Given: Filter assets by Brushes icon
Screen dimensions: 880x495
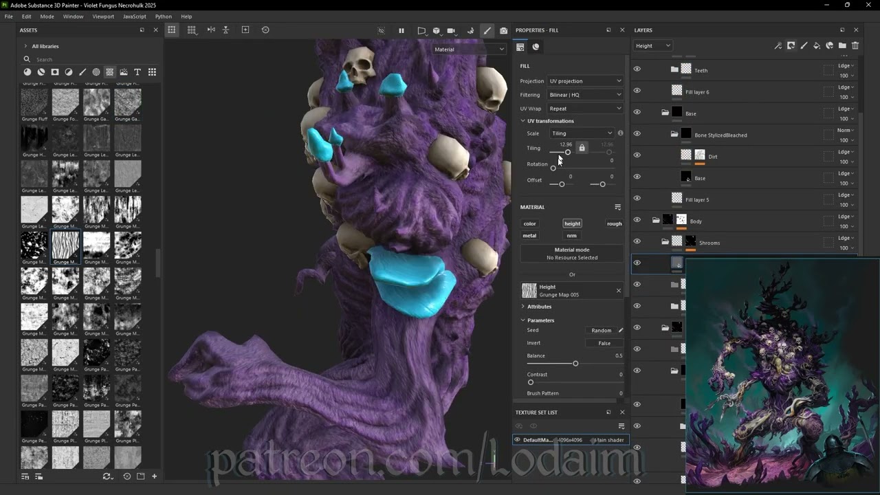Looking at the screenshot, I should pos(82,72).
